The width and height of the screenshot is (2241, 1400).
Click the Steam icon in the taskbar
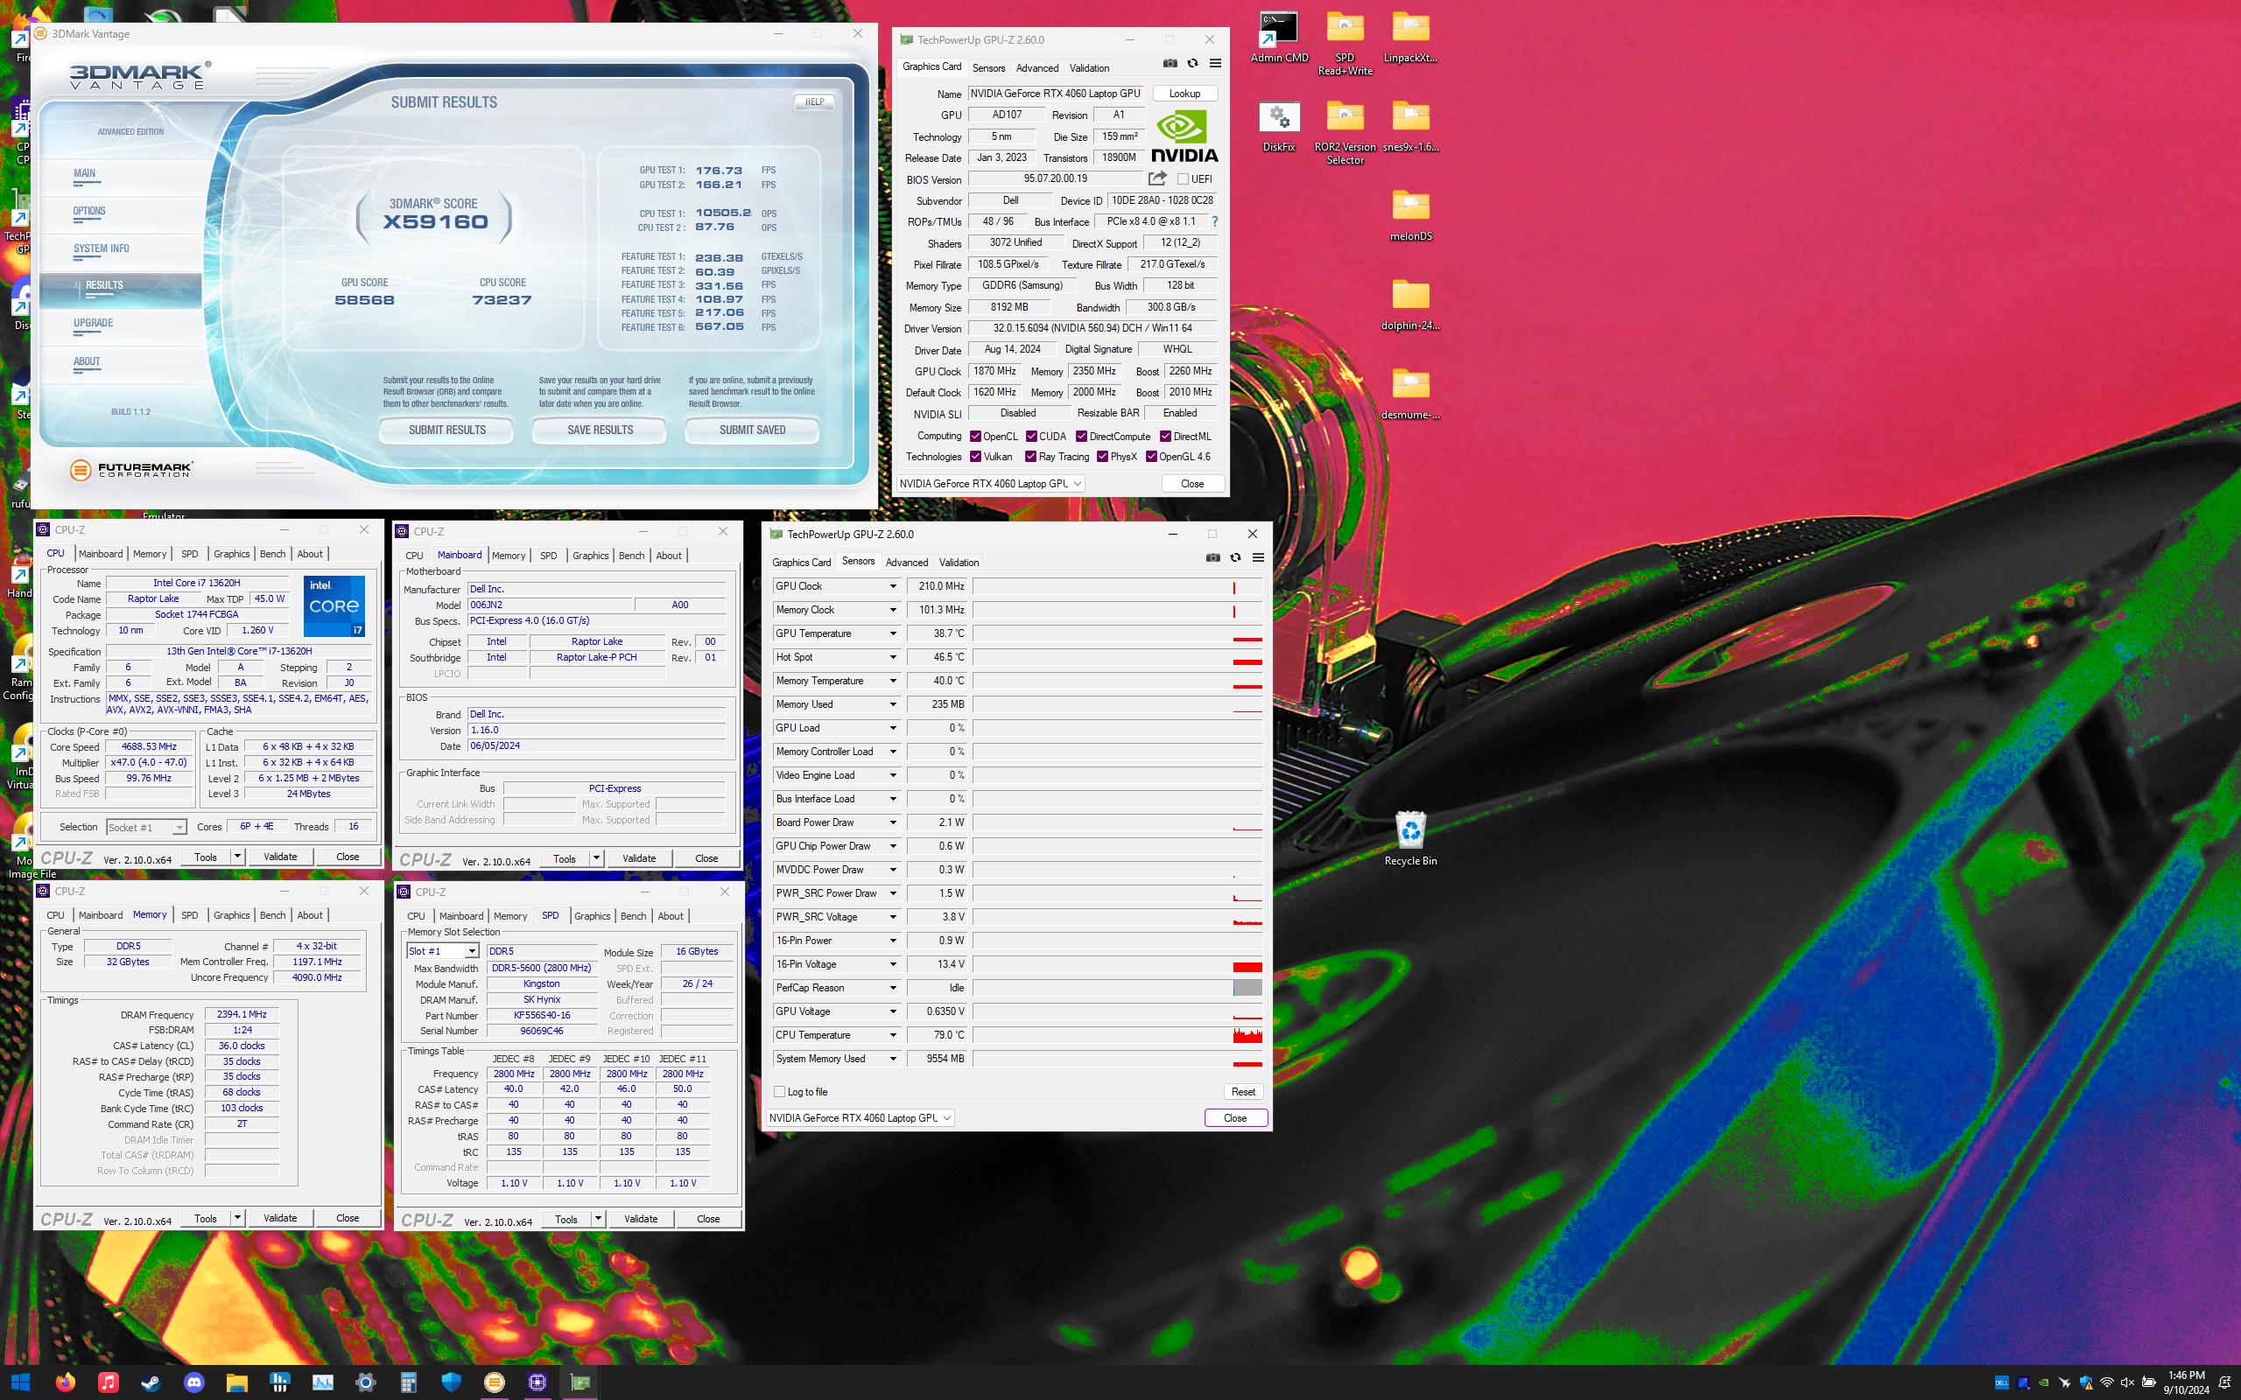click(151, 1382)
